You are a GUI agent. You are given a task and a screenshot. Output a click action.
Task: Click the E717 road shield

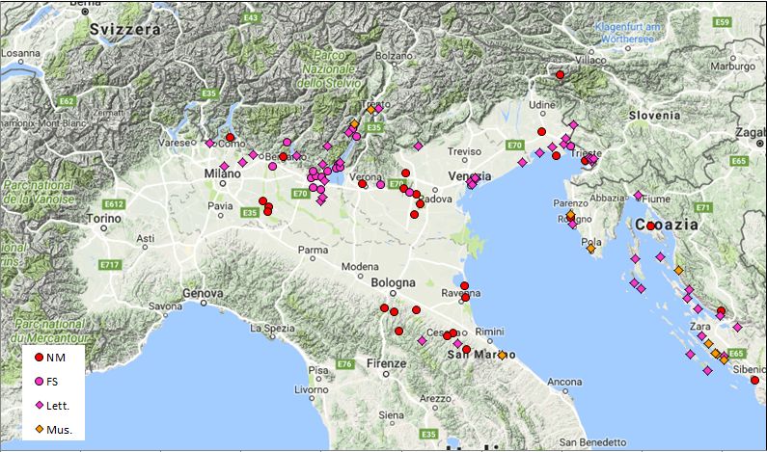[110, 265]
